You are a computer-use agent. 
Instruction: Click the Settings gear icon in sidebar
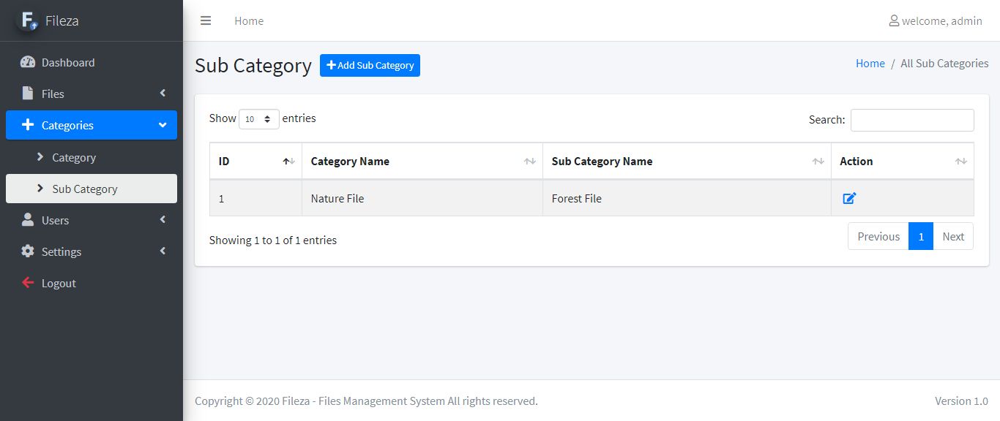[28, 251]
